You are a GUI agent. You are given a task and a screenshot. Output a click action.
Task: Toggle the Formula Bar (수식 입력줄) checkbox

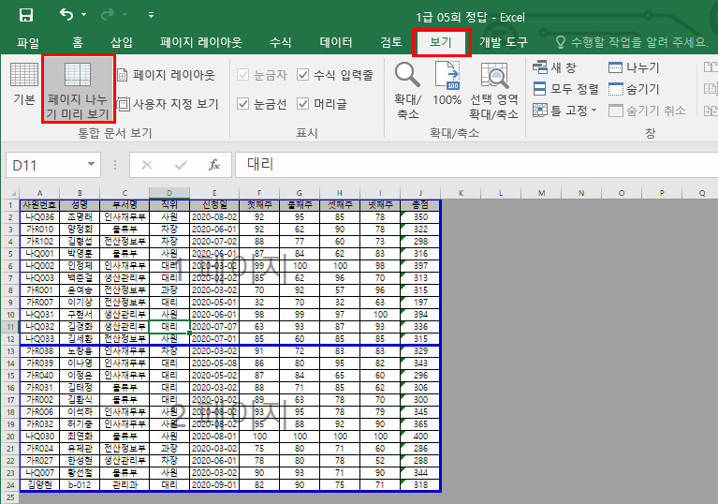pos(304,75)
